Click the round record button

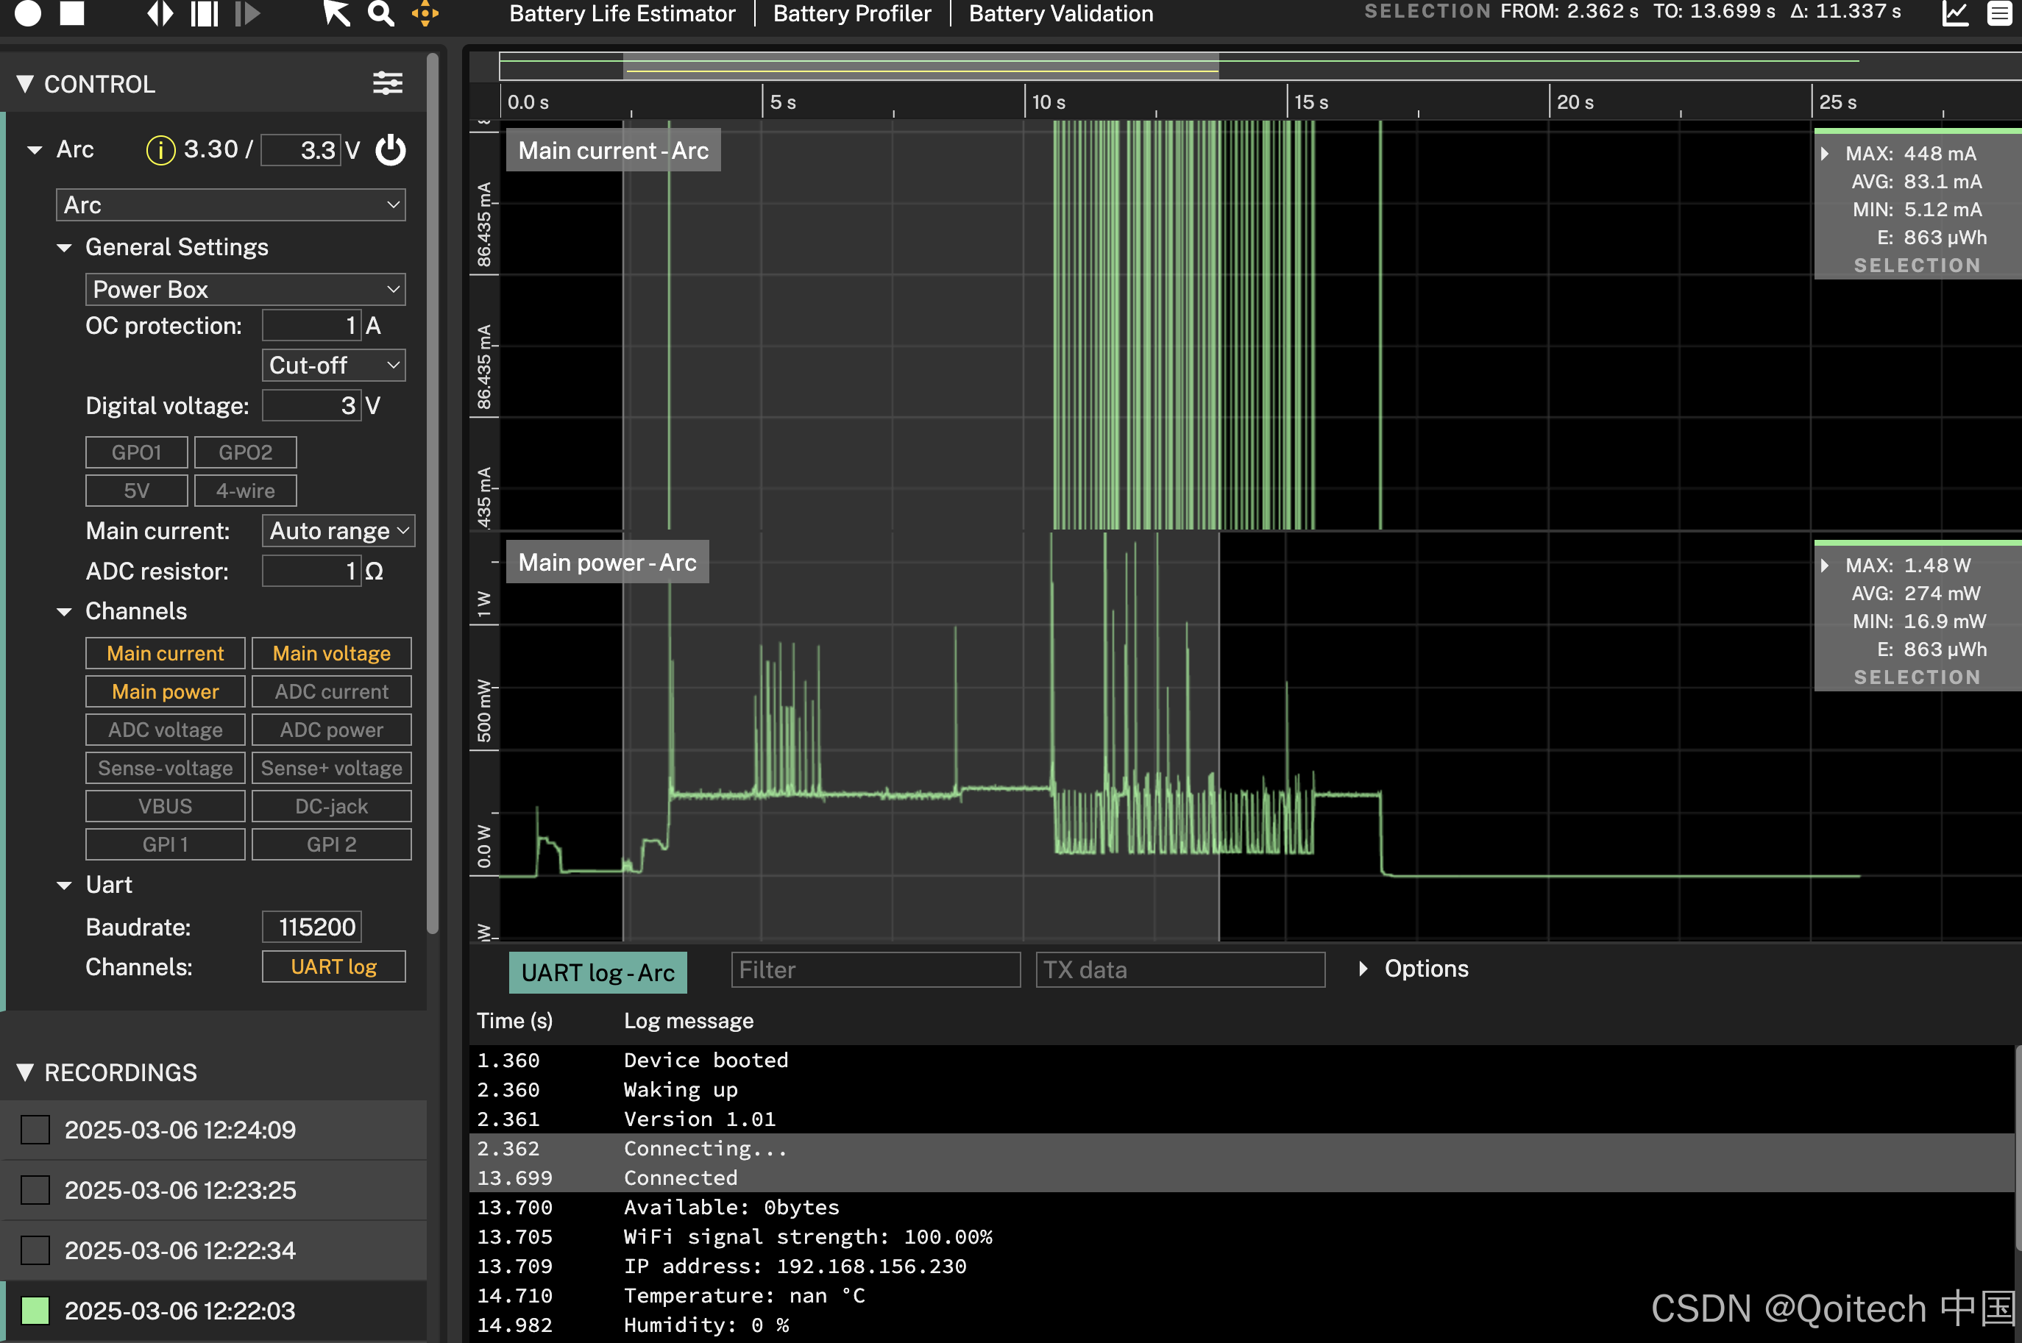click(x=27, y=13)
